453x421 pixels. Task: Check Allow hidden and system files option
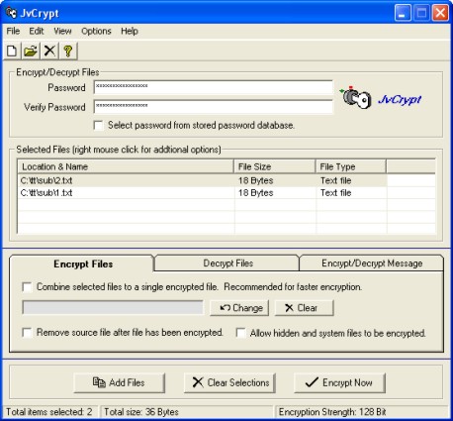point(241,333)
